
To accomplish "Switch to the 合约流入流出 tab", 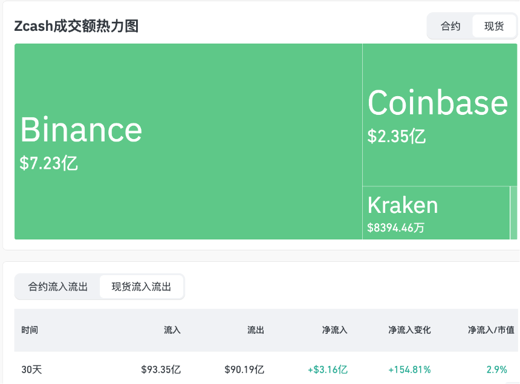I will tap(56, 287).
